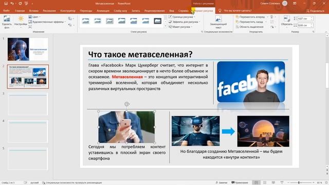Open the user account avatar
The width and height of the screenshot is (329, 185).
coord(285,4)
